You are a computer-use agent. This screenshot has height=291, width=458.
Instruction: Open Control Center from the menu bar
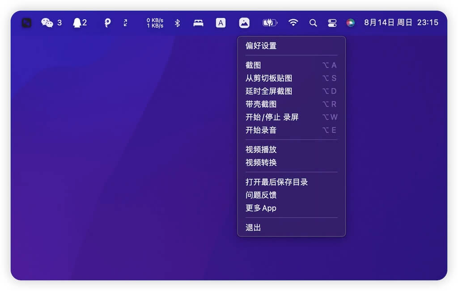pos(332,23)
